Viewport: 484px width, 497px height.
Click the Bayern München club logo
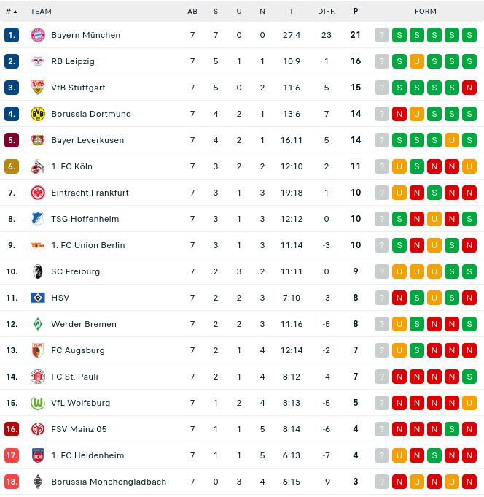(38, 35)
